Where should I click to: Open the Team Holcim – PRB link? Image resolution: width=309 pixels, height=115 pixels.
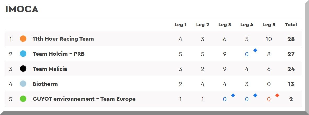[x=59, y=54]
